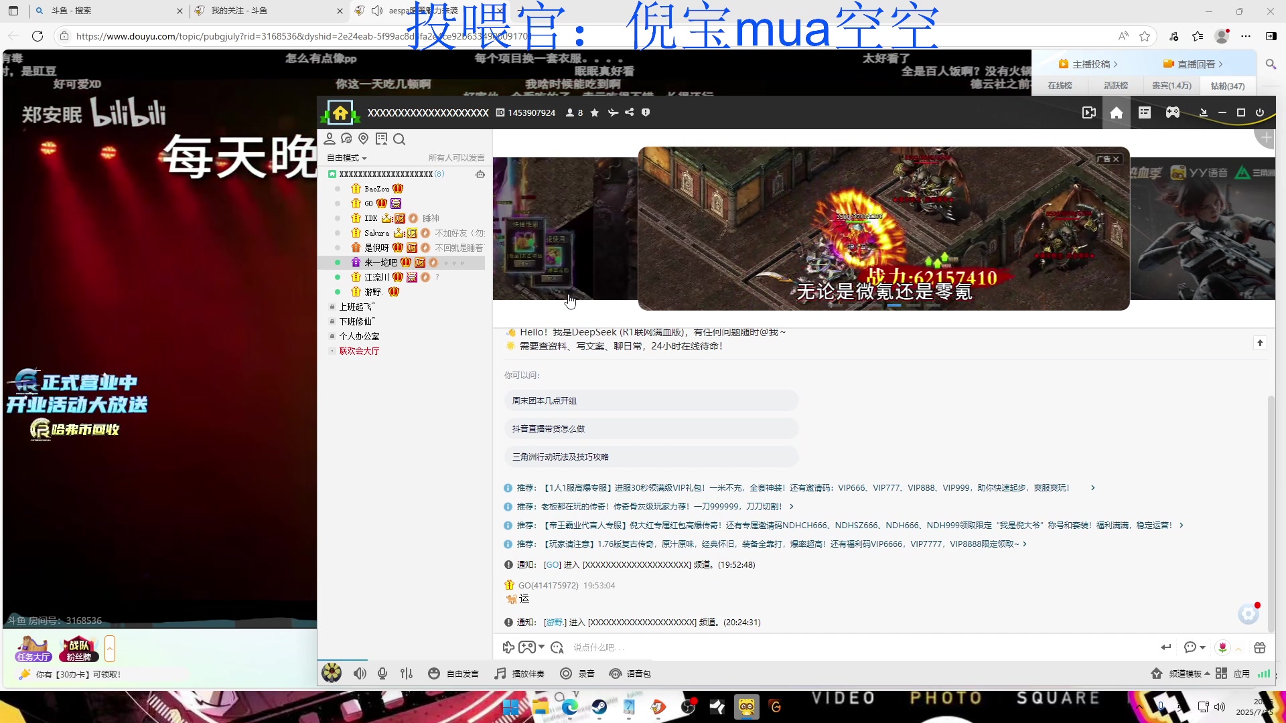This screenshot has height=723, width=1286.
Task: Click the 自由发言 free speech button
Action: click(453, 673)
